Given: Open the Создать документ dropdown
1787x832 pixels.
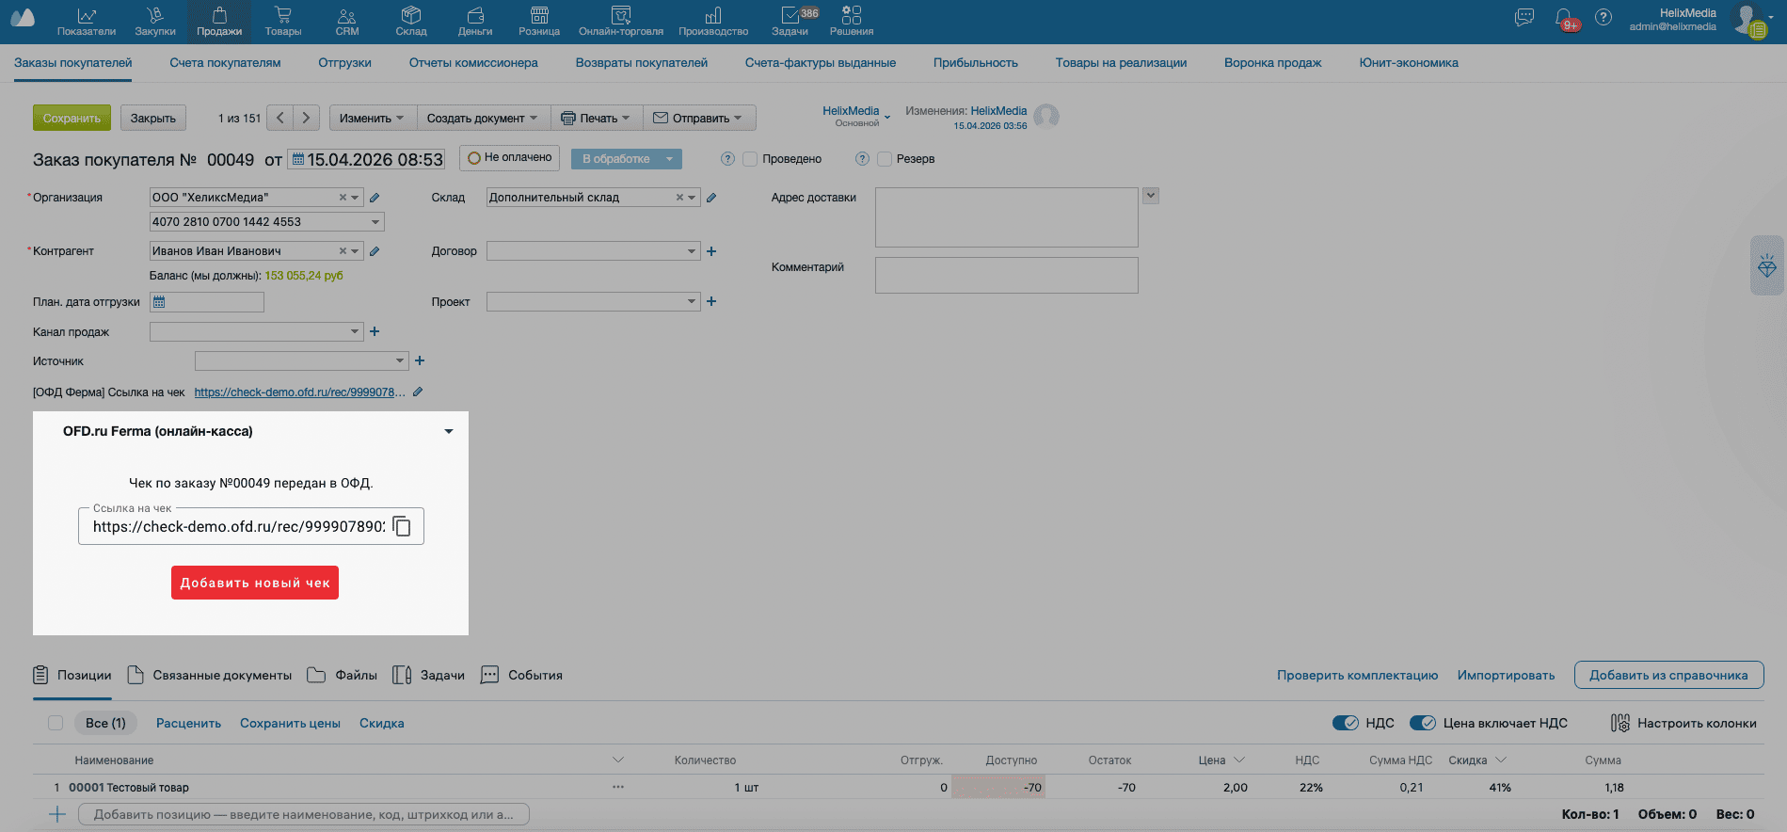Looking at the screenshot, I should coord(484,118).
